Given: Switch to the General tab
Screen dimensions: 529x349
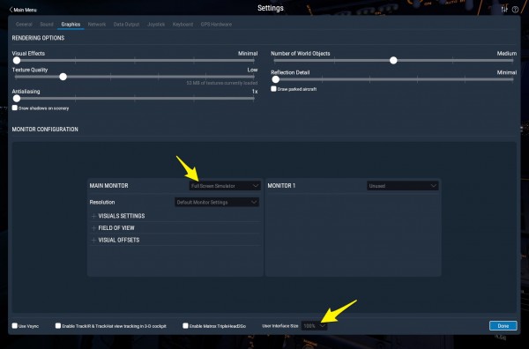Looking at the screenshot, I should (x=24, y=25).
